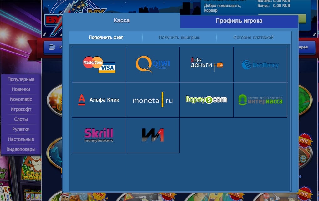This screenshot has width=319, height=201.
Task: Pick Yandex Деньги payment tile
Action: pyautogui.click(x=207, y=64)
